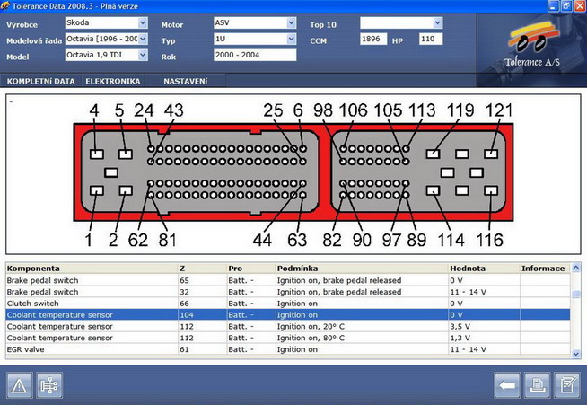Click the Rok field 2000 - 2004
Image resolution: width=587 pixels, height=405 pixels.
255,55
